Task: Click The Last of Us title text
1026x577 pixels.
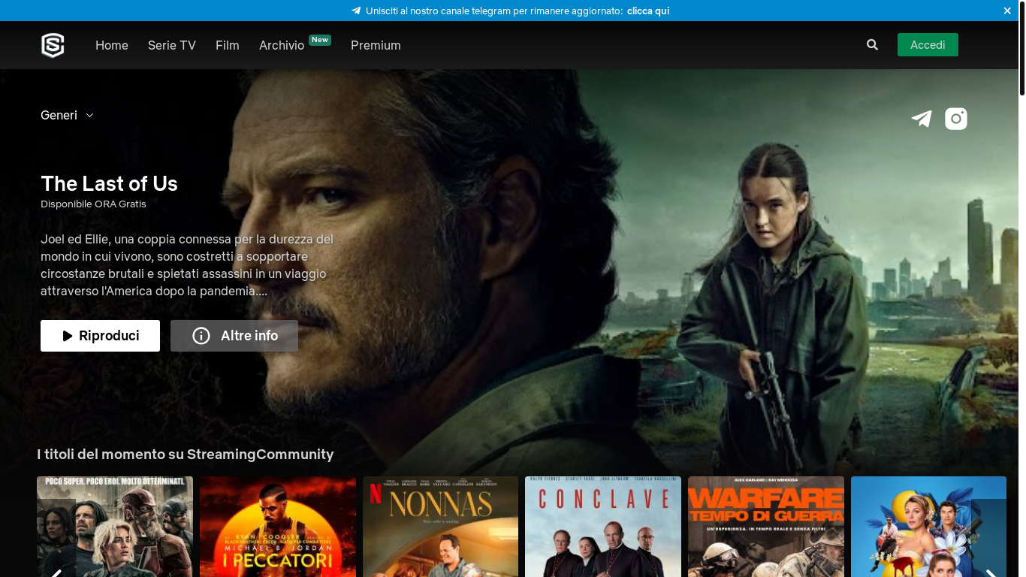Action: [109, 183]
